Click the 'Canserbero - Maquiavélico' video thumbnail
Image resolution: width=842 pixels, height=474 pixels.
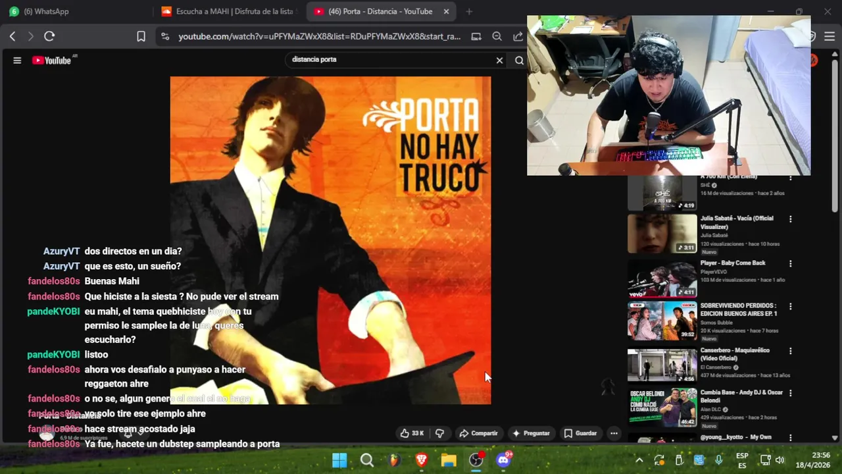pos(662,365)
